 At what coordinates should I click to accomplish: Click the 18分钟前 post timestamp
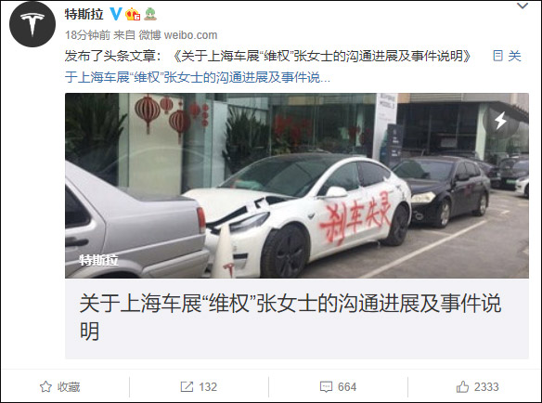(88, 35)
